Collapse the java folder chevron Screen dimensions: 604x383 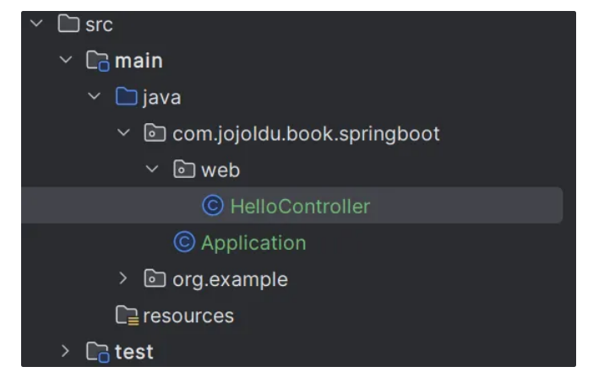coord(94,96)
